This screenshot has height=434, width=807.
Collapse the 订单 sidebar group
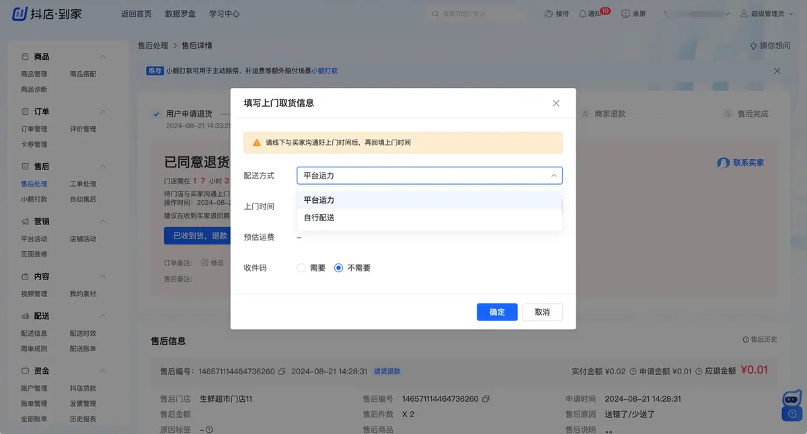(x=103, y=112)
